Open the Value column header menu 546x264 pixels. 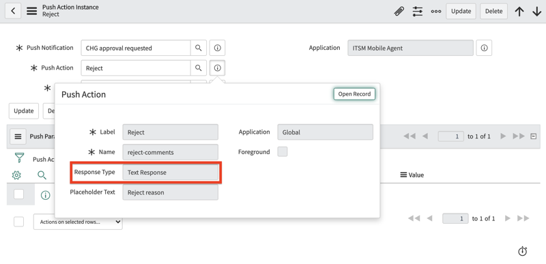coord(403,175)
